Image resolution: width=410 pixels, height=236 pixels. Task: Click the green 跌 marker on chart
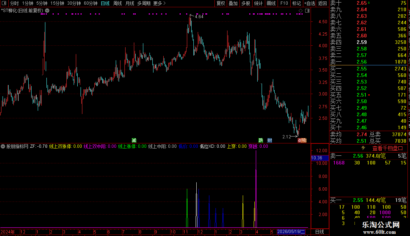point(261,141)
